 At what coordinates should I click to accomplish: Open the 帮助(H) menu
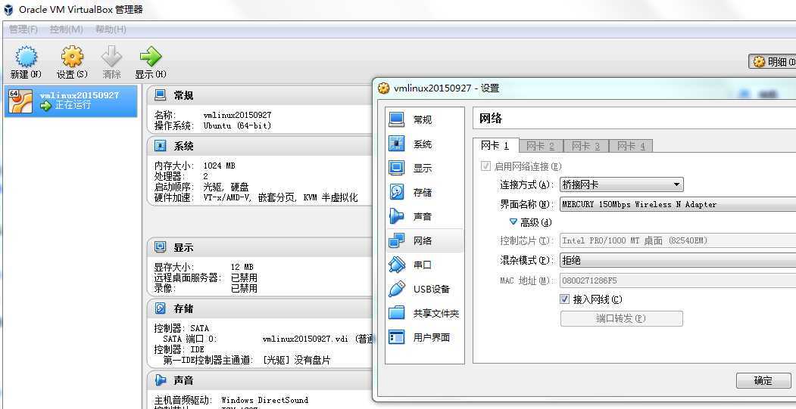coord(111,29)
